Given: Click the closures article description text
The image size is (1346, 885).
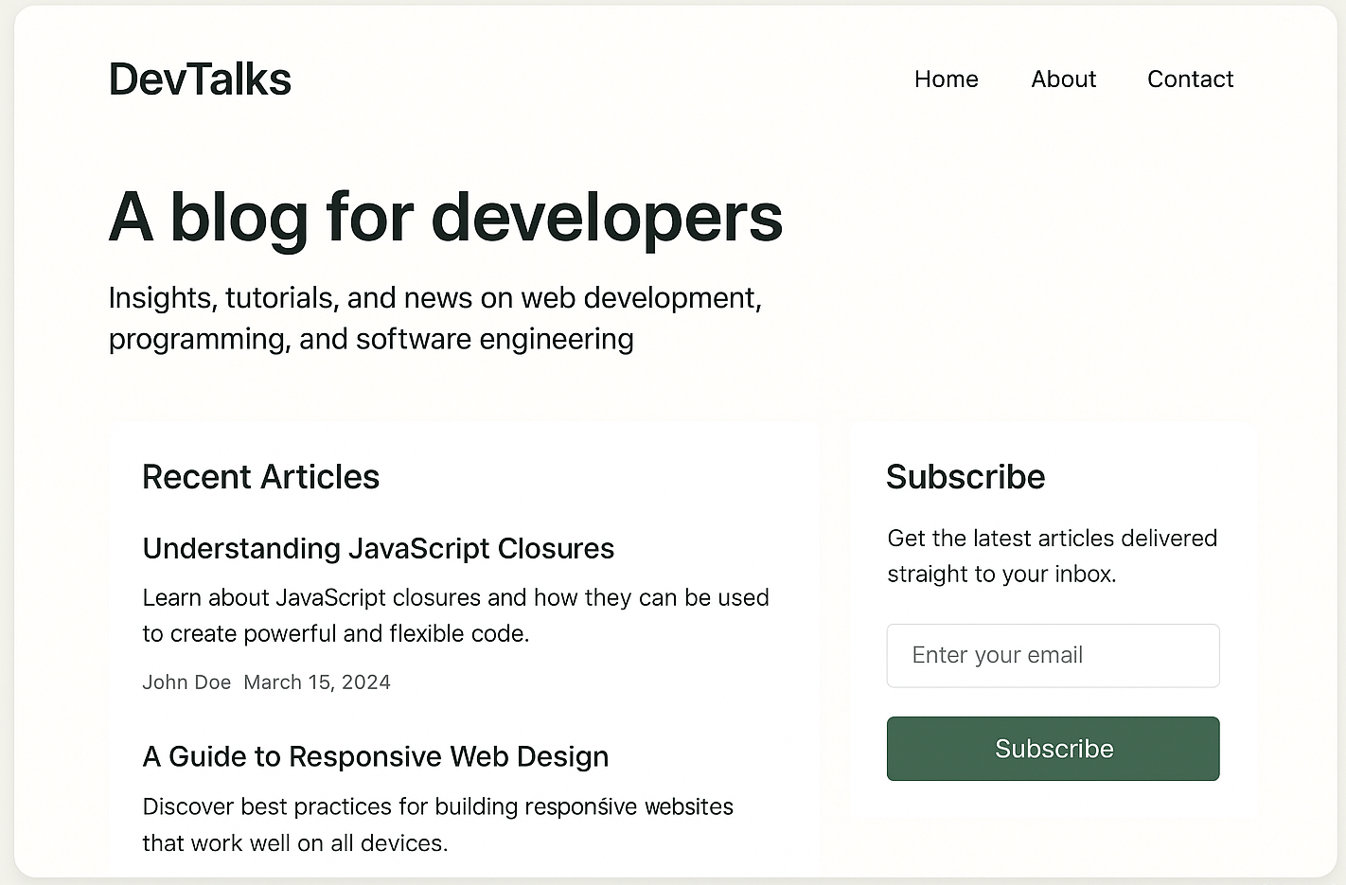Looking at the screenshot, I should coord(455,615).
